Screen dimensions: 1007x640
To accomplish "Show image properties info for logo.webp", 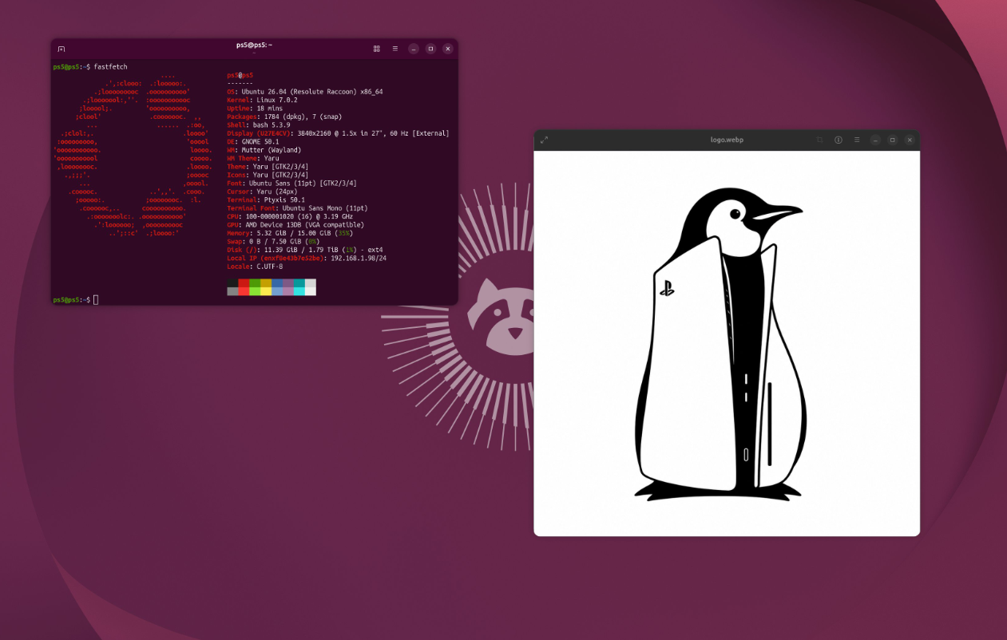I will (x=839, y=140).
